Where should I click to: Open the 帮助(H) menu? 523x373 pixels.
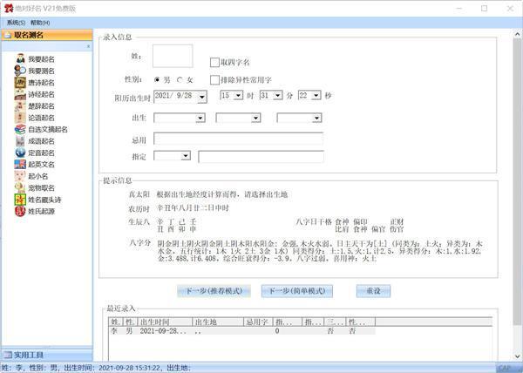pos(40,22)
